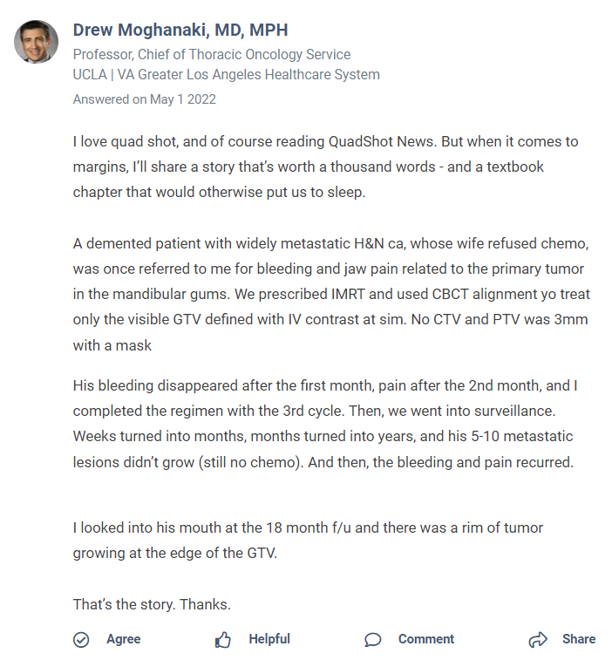
Task: Click the closing line "That's the story. Thanks."
Action: coord(151,604)
